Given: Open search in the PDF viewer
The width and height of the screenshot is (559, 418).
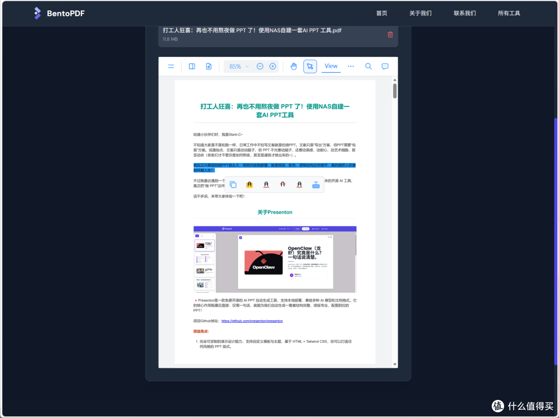Looking at the screenshot, I should pyautogui.click(x=369, y=66).
